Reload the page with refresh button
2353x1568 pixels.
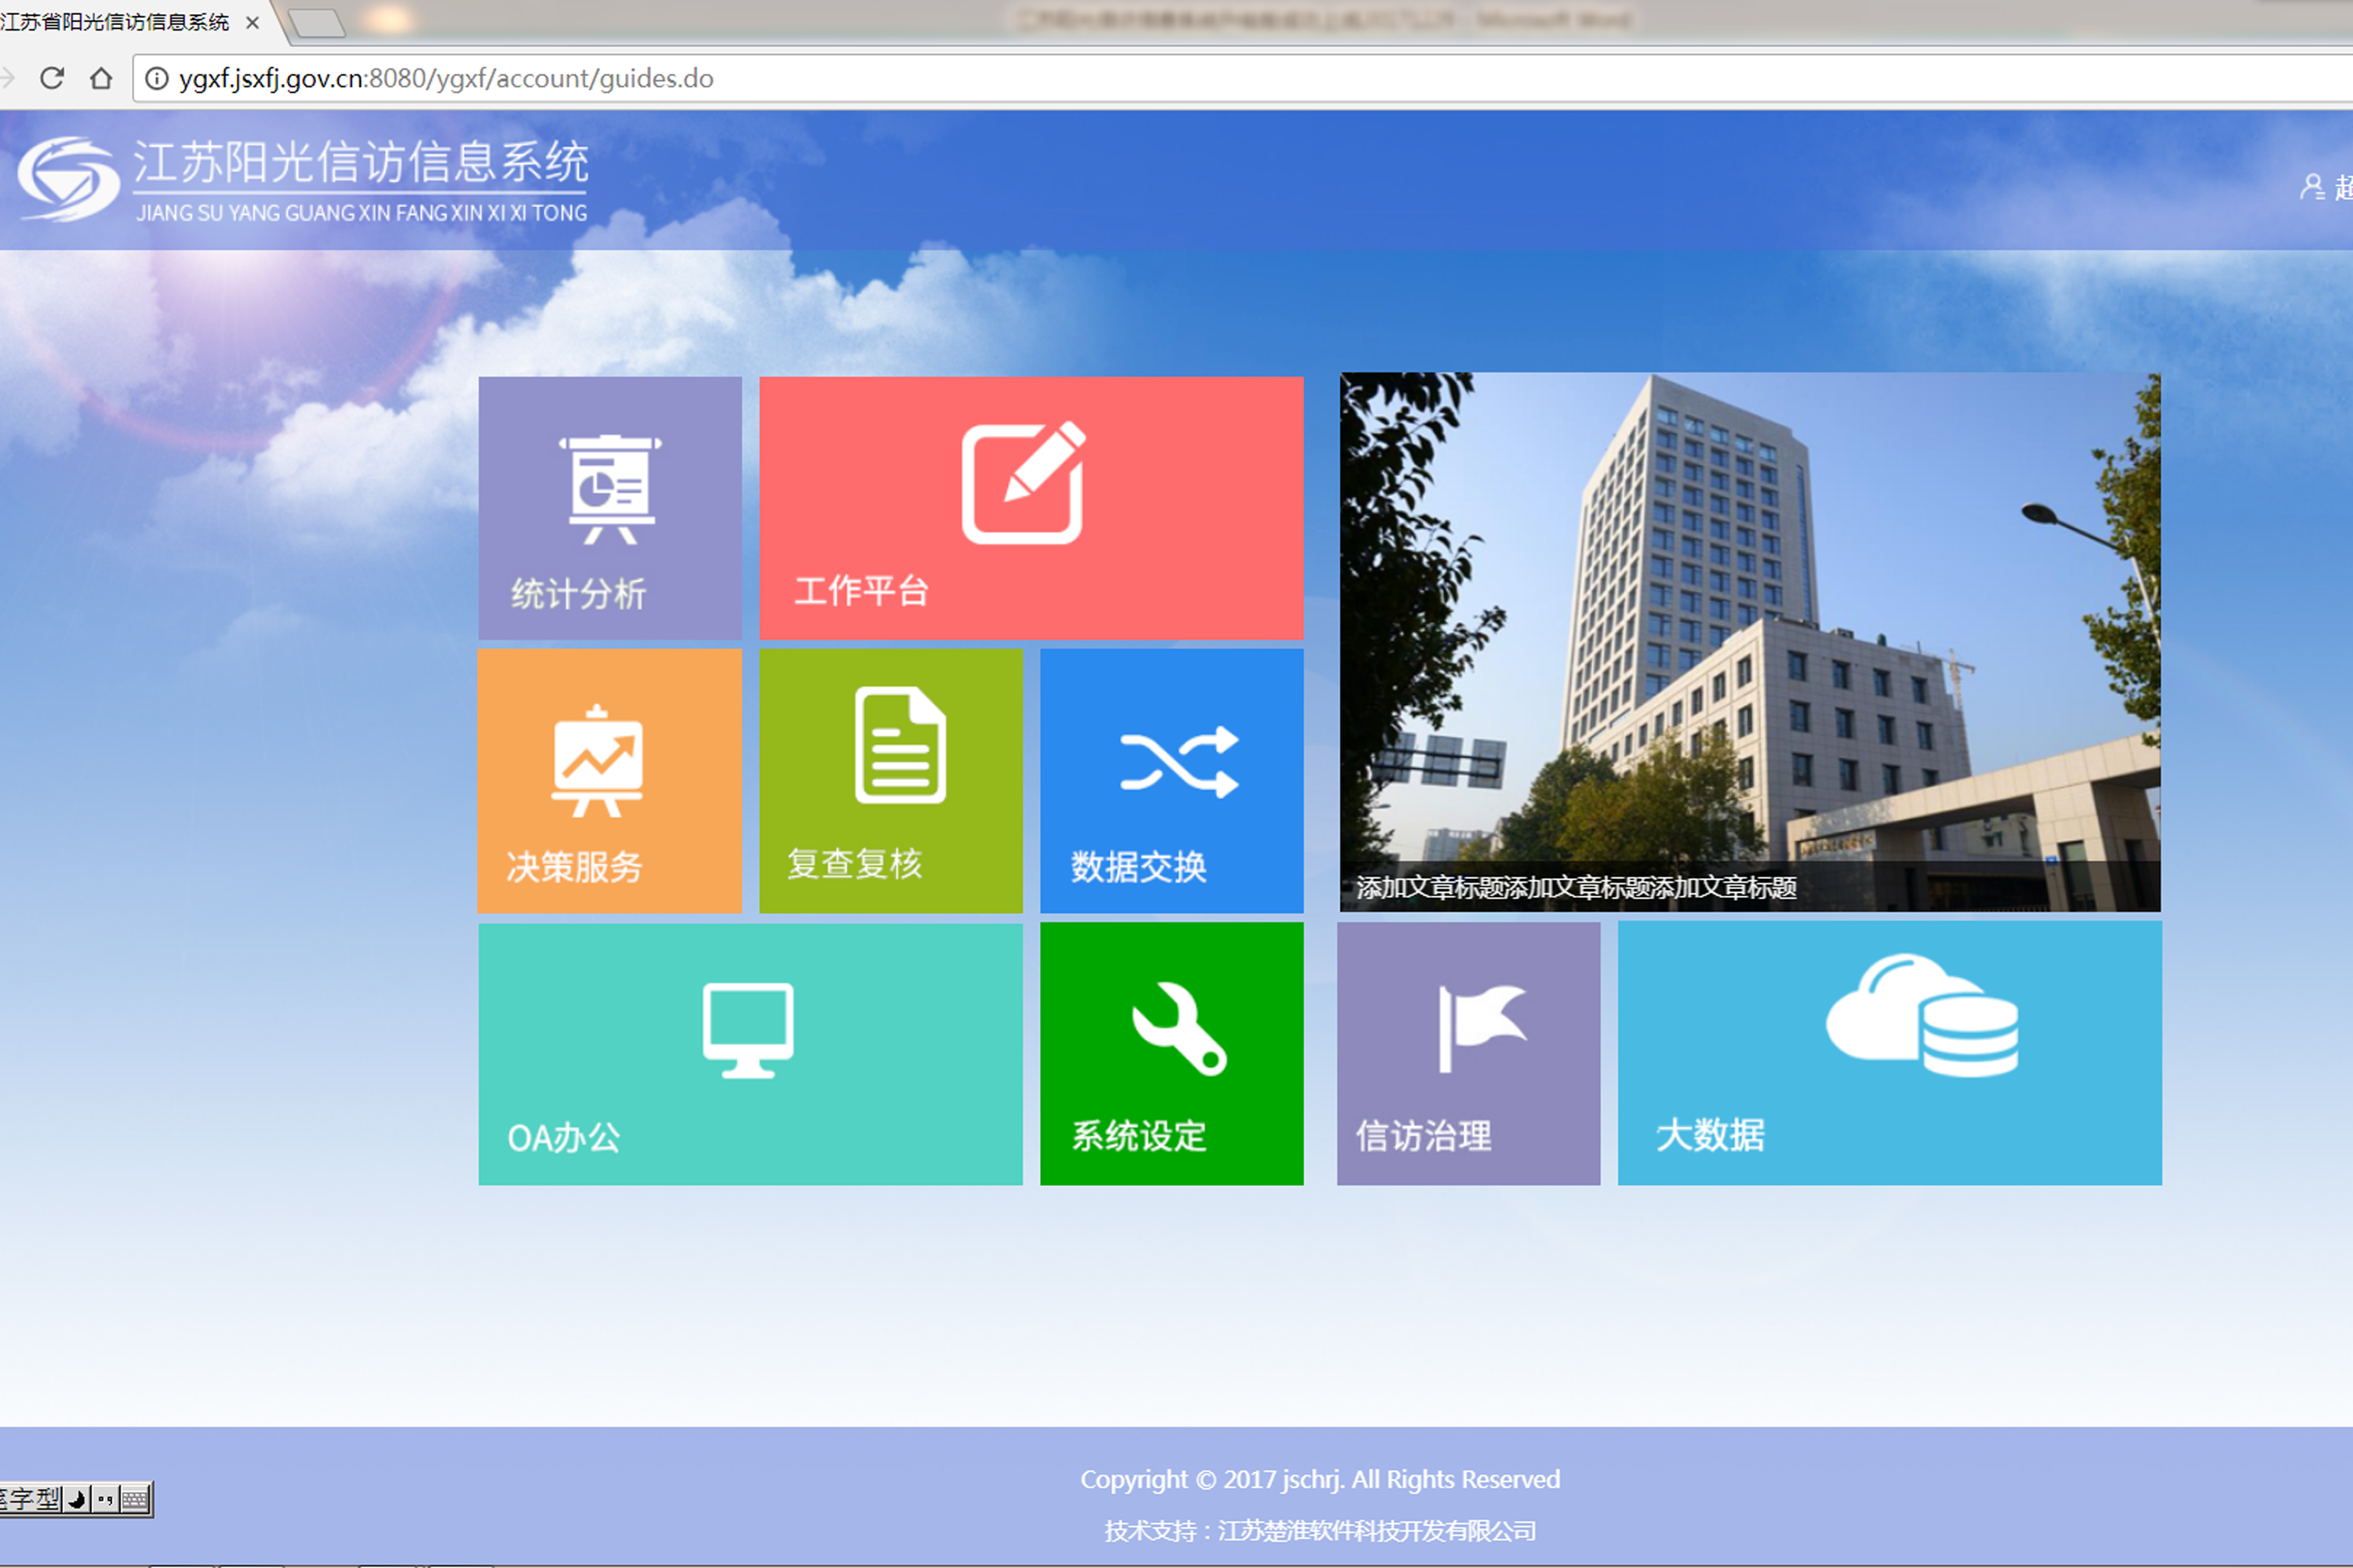pyautogui.click(x=52, y=78)
